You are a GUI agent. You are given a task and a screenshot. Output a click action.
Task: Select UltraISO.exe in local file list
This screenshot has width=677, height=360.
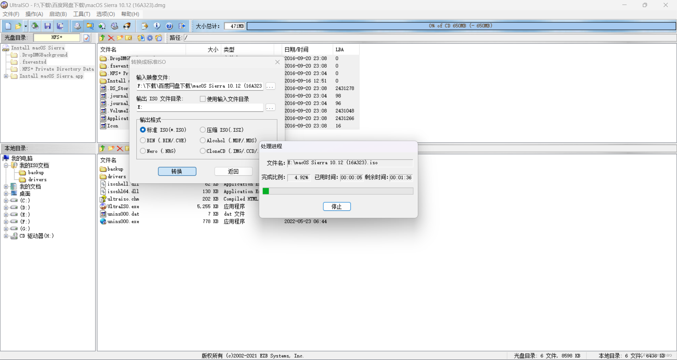tap(123, 207)
